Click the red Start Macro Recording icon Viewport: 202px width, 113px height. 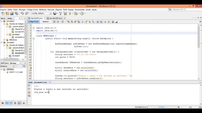105,22
